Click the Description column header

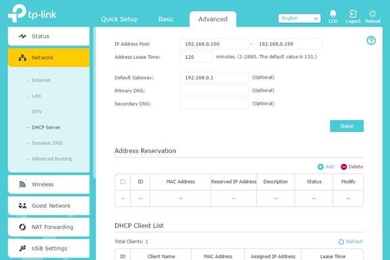pyautogui.click(x=276, y=182)
